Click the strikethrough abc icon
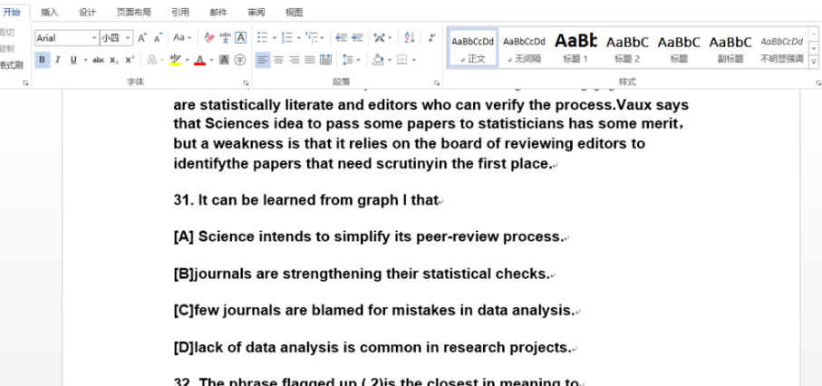This screenshot has height=386, width=822. pos(99,60)
